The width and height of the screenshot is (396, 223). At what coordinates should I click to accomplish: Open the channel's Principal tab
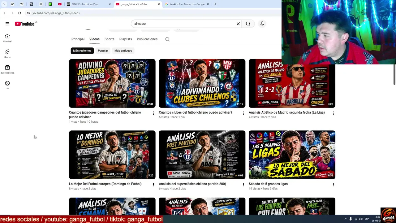click(x=78, y=39)
